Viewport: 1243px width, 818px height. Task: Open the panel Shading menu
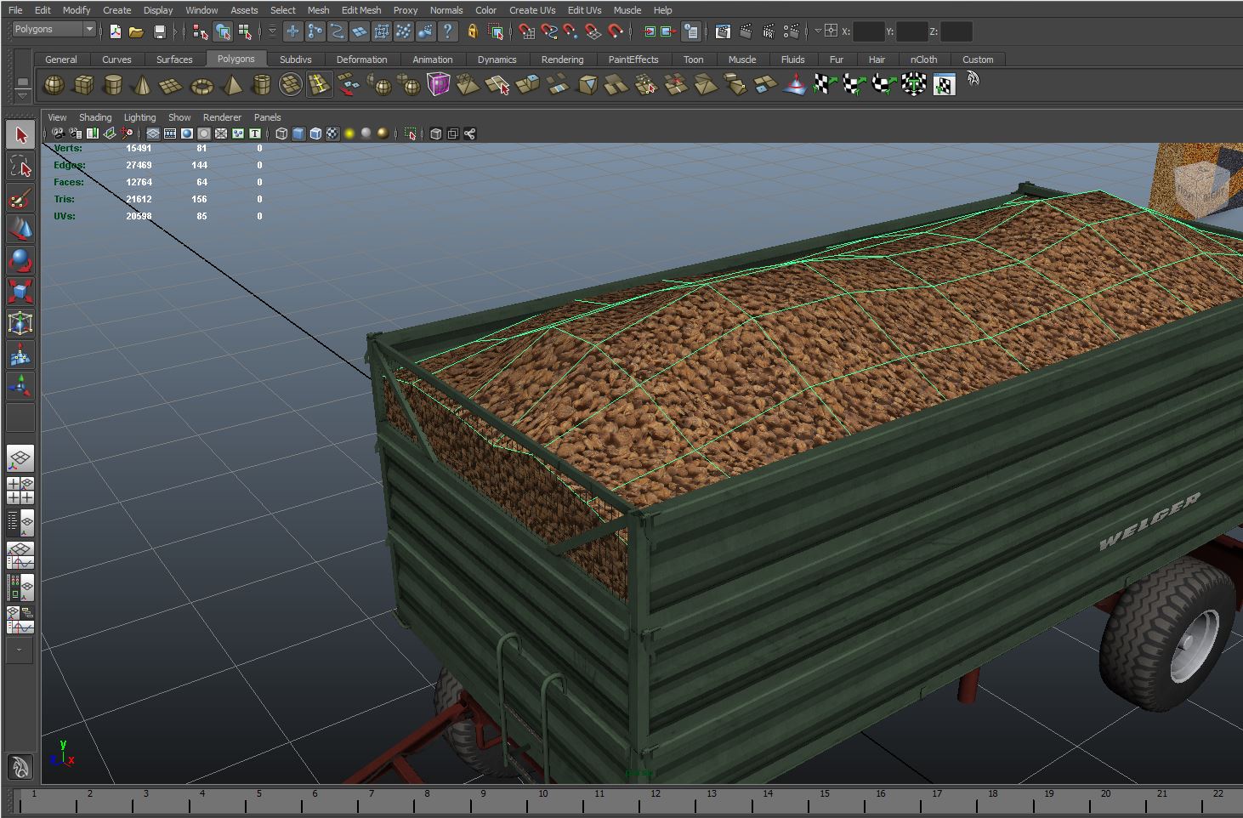95,117
